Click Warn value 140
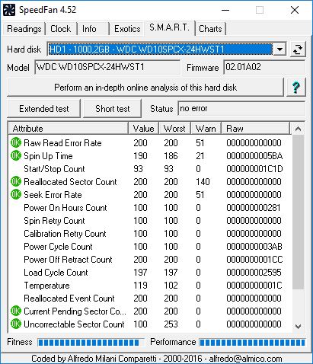 pyautogui.click(x=203, y=182)
